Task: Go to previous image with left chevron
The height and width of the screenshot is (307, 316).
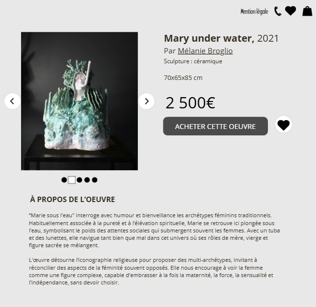Action: [12, 101]
